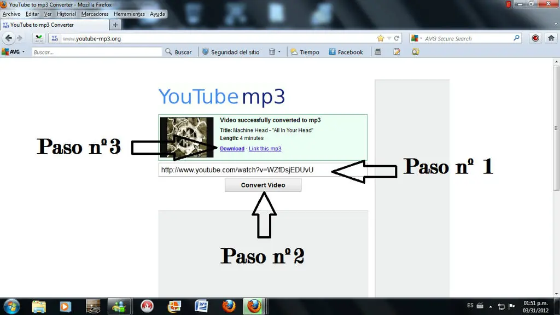Open a new tab with the plus button
560x315 pixels.
point(115,25)
